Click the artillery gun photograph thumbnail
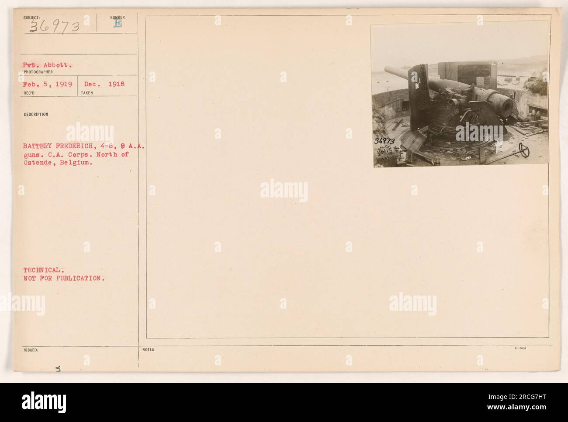568x422 pixels. point(460,94)
